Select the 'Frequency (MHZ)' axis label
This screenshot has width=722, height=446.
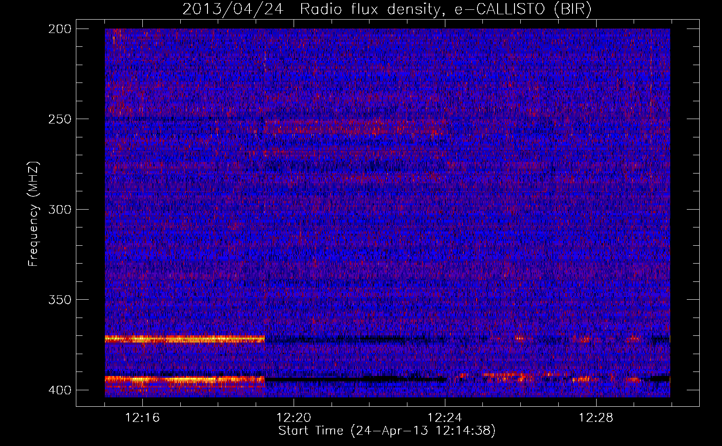coord(33,214)
